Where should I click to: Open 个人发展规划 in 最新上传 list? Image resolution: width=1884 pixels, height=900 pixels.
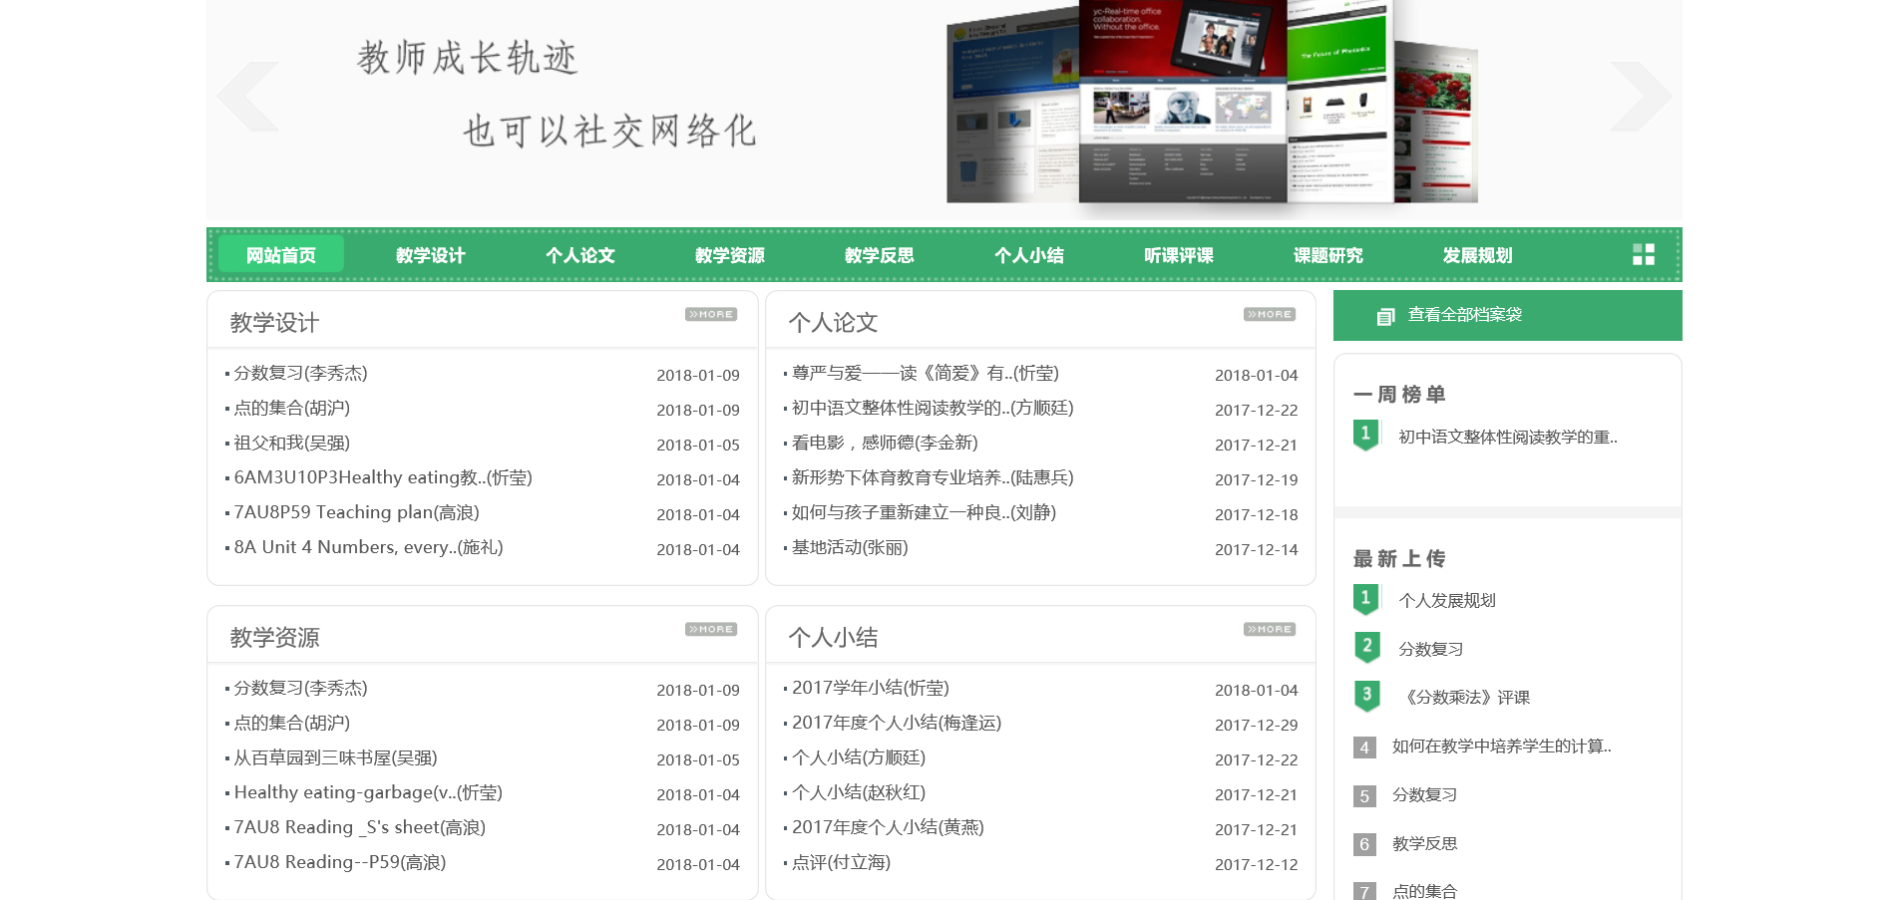tap(1446, 600)
